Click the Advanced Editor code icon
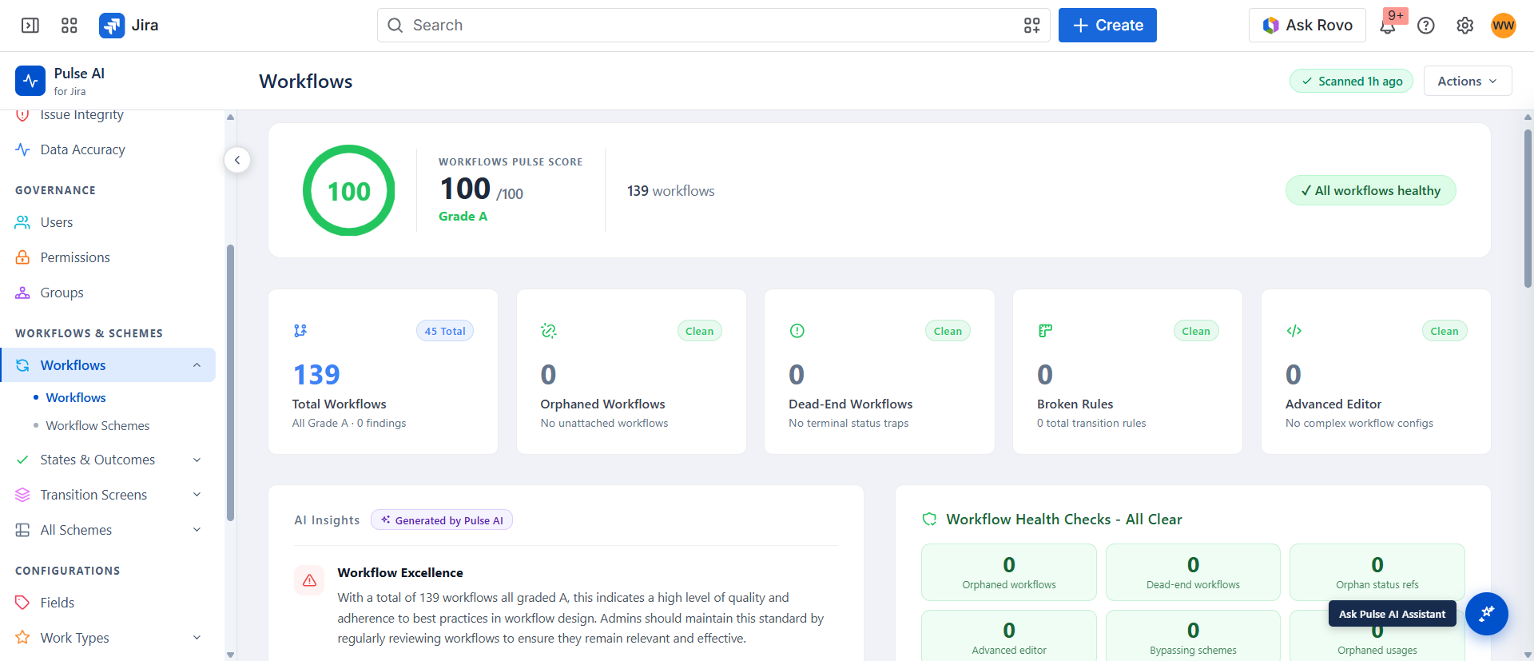This screenshot has height=661, width=1534. [1294, 331]
